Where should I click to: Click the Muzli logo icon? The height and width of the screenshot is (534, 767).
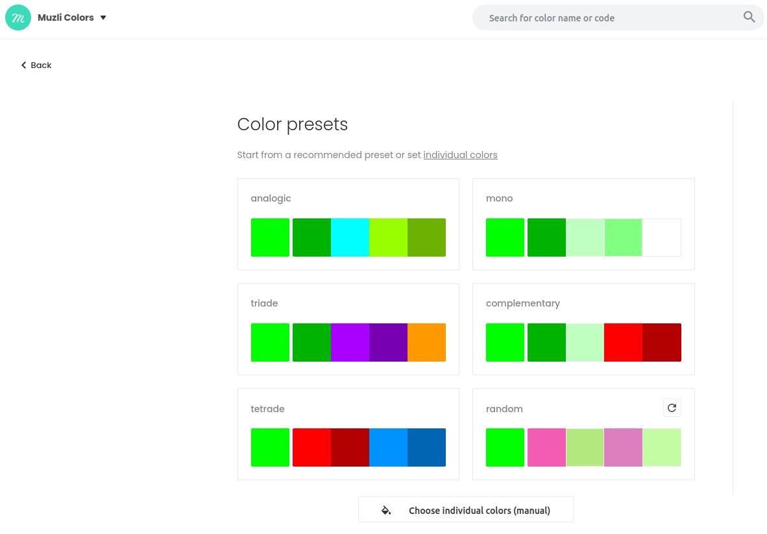[18, 17]
